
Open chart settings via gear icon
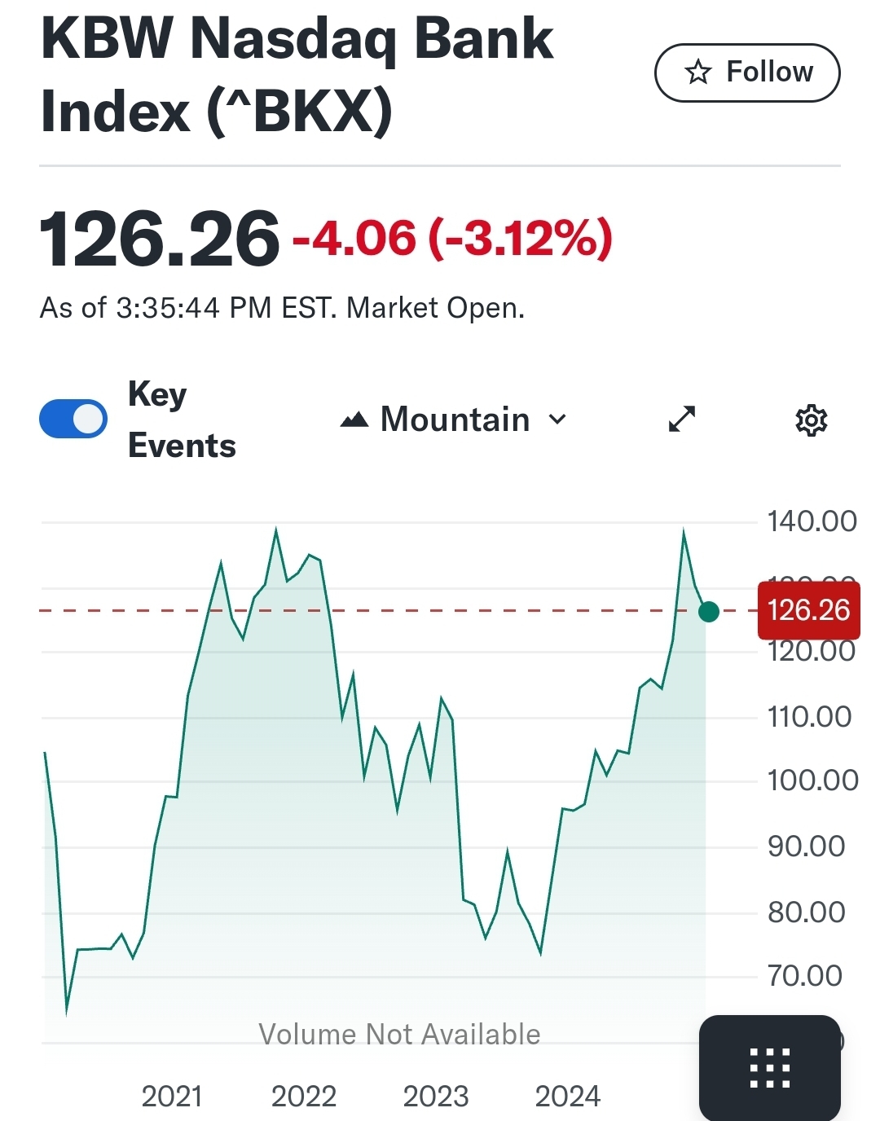click(811, 420)
